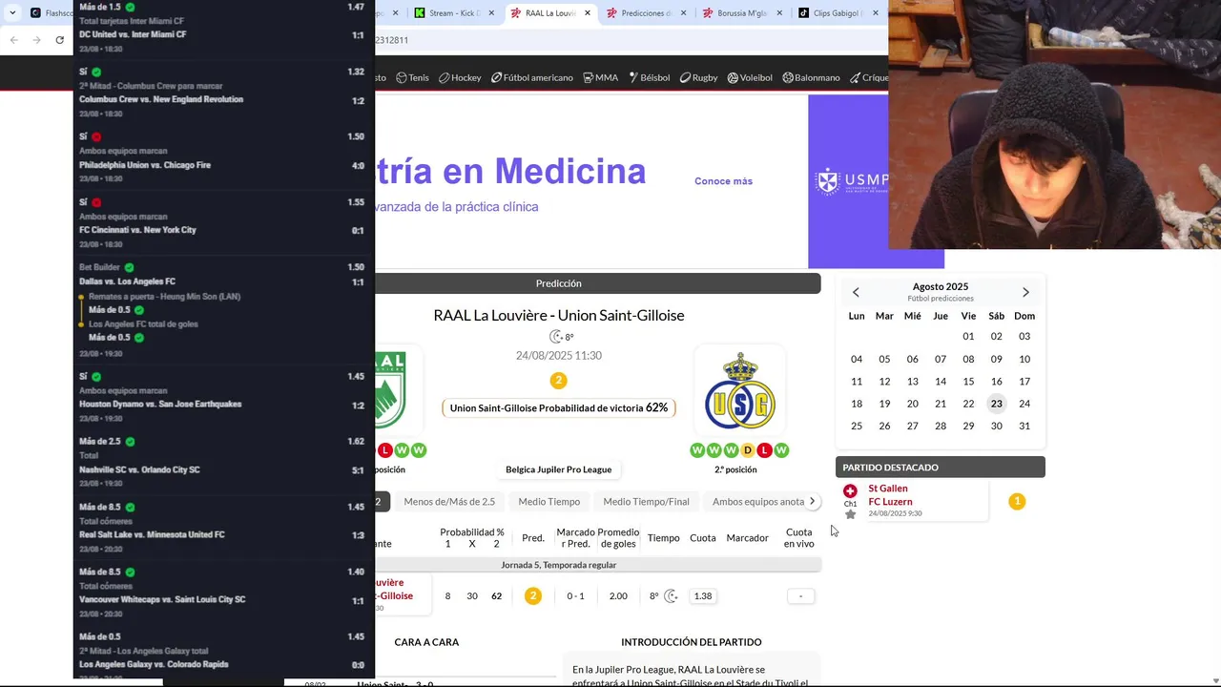Select August 30 in the calendar
The width and height of the screenshot is (1221, 687).
tap(996, 426)
